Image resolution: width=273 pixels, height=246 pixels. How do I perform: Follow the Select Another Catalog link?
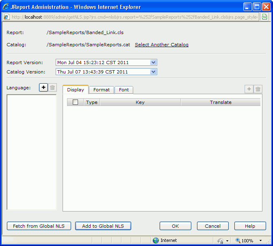pos(162,45)
